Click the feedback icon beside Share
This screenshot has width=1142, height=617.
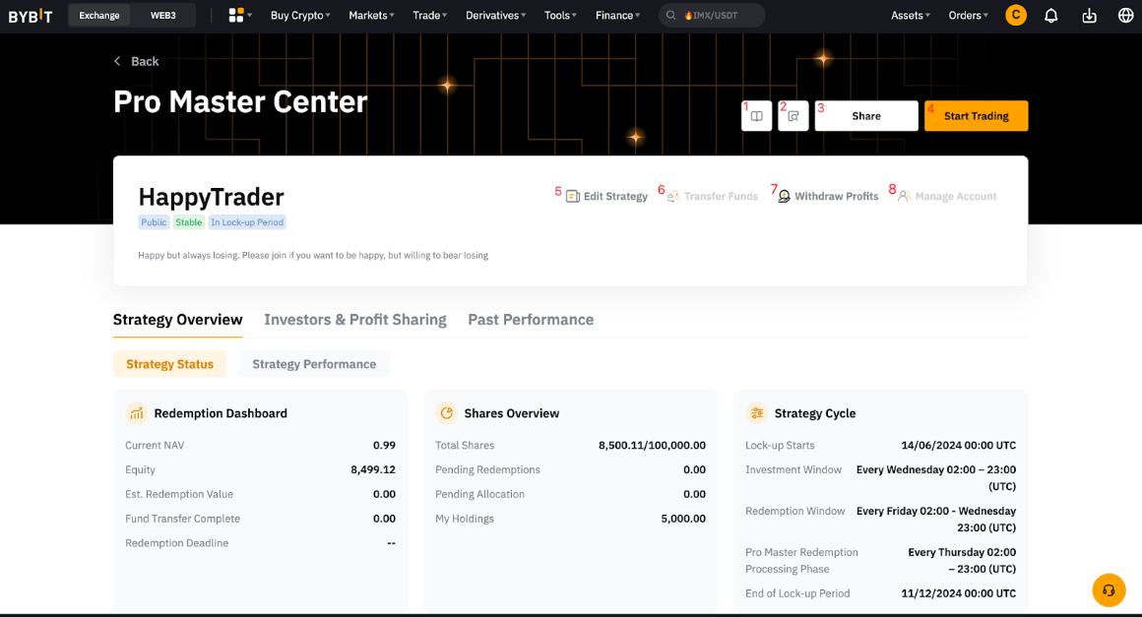click(793, 116)
